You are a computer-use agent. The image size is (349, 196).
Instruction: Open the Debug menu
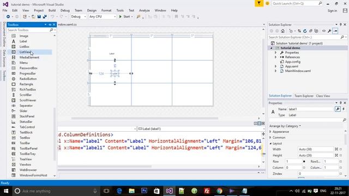pos(65,10)
